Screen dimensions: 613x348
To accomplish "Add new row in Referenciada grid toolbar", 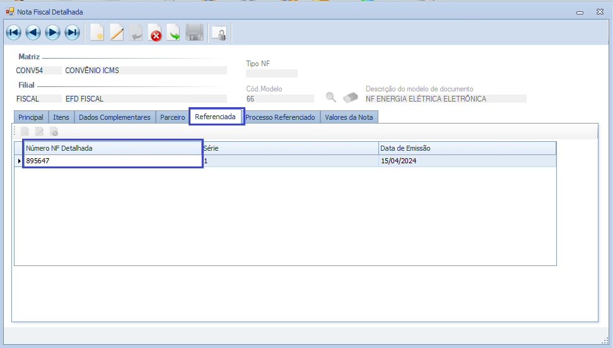I will (x=25, y=132).
